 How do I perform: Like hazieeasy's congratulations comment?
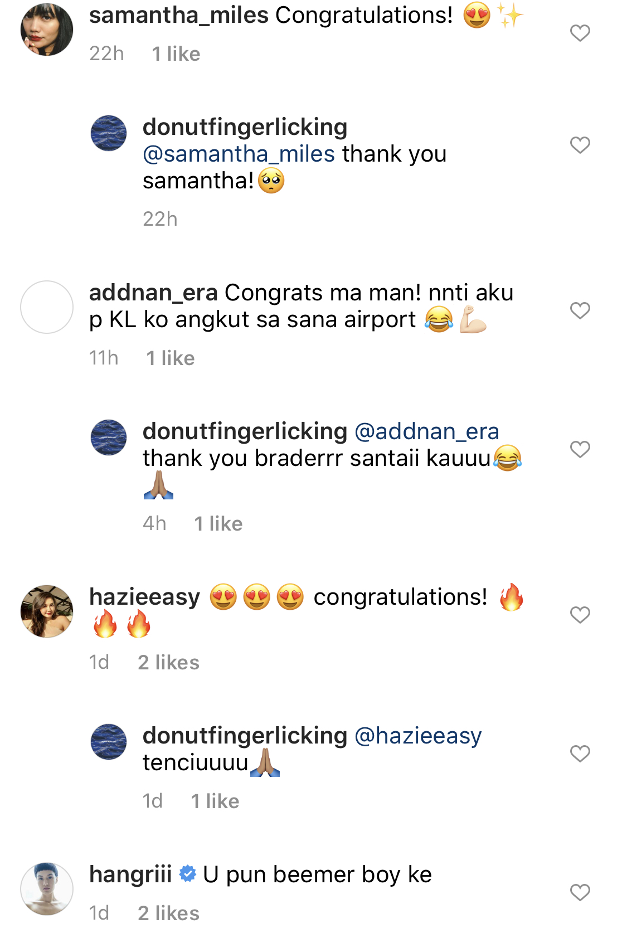click(580, 615)
